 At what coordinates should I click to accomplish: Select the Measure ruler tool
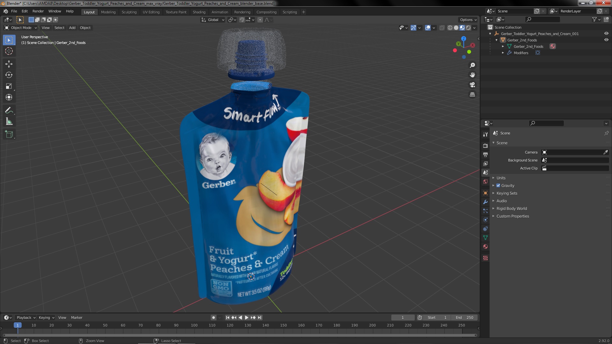point(9,122)
